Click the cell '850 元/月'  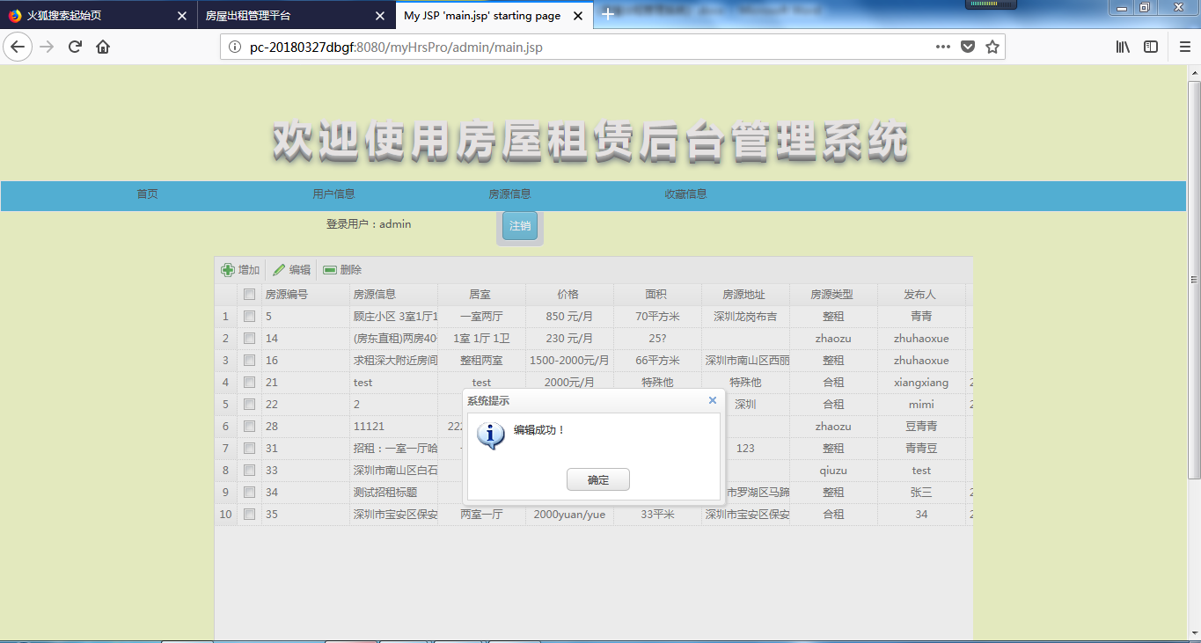pos(569,317)
